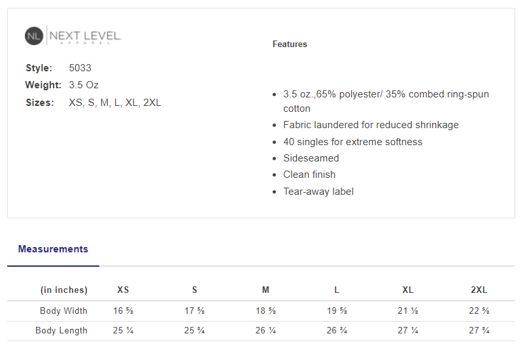Click the Body Width row label
This screenshot has height=355, width=523.
63,311
